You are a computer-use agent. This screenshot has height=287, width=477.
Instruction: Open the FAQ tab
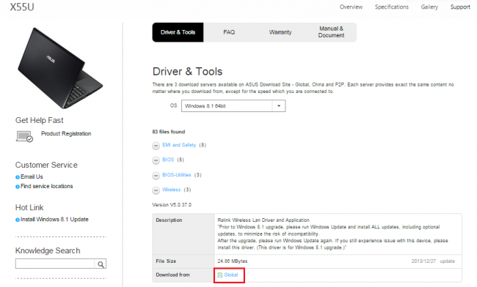[229, 32]
